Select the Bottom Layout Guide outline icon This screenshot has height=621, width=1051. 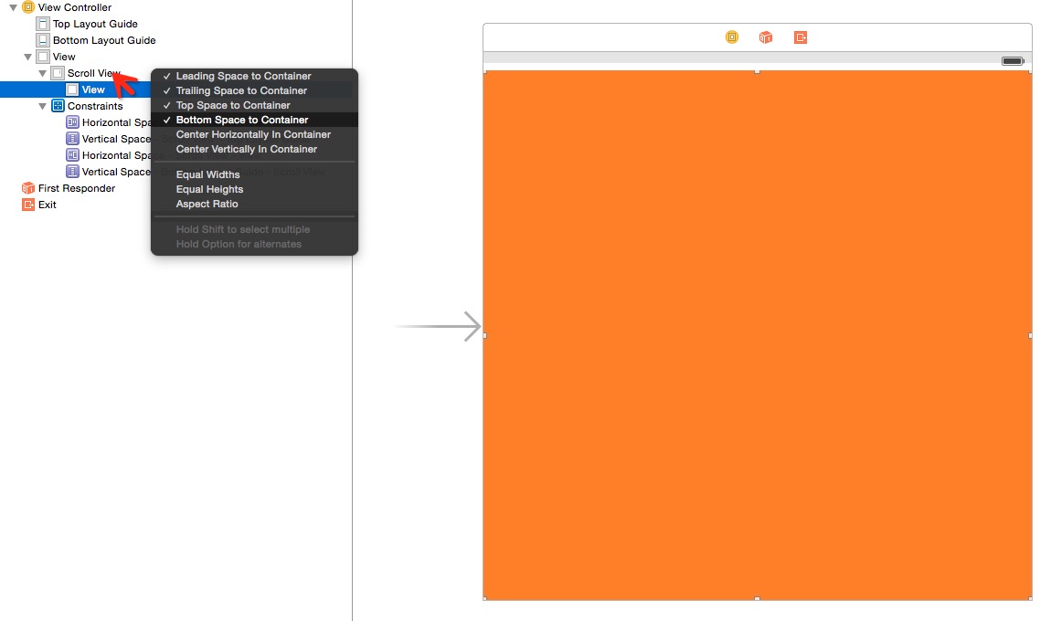pos(43,40)
